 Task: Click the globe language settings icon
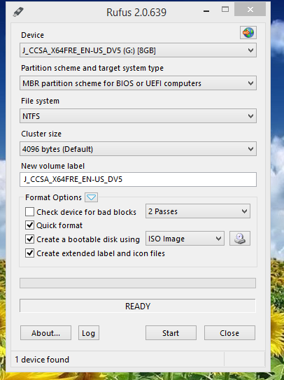click(x=248, y=32)
